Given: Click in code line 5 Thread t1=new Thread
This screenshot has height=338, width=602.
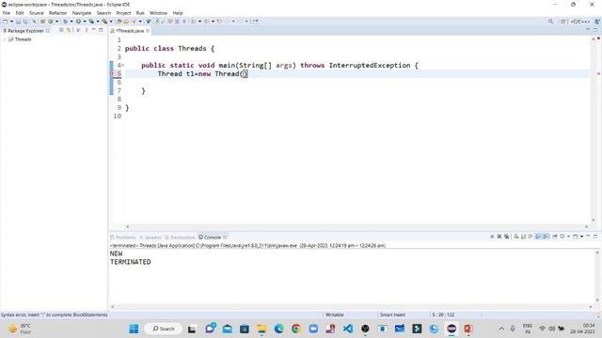Looking at the screenshot, I should (203, 73).
